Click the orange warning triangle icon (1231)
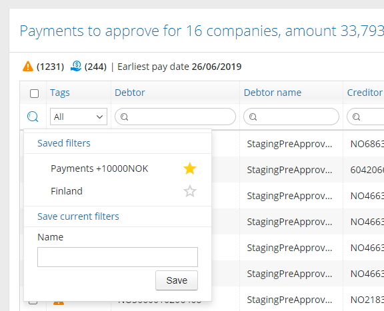 pyautogui.click(x=28, y=67)
